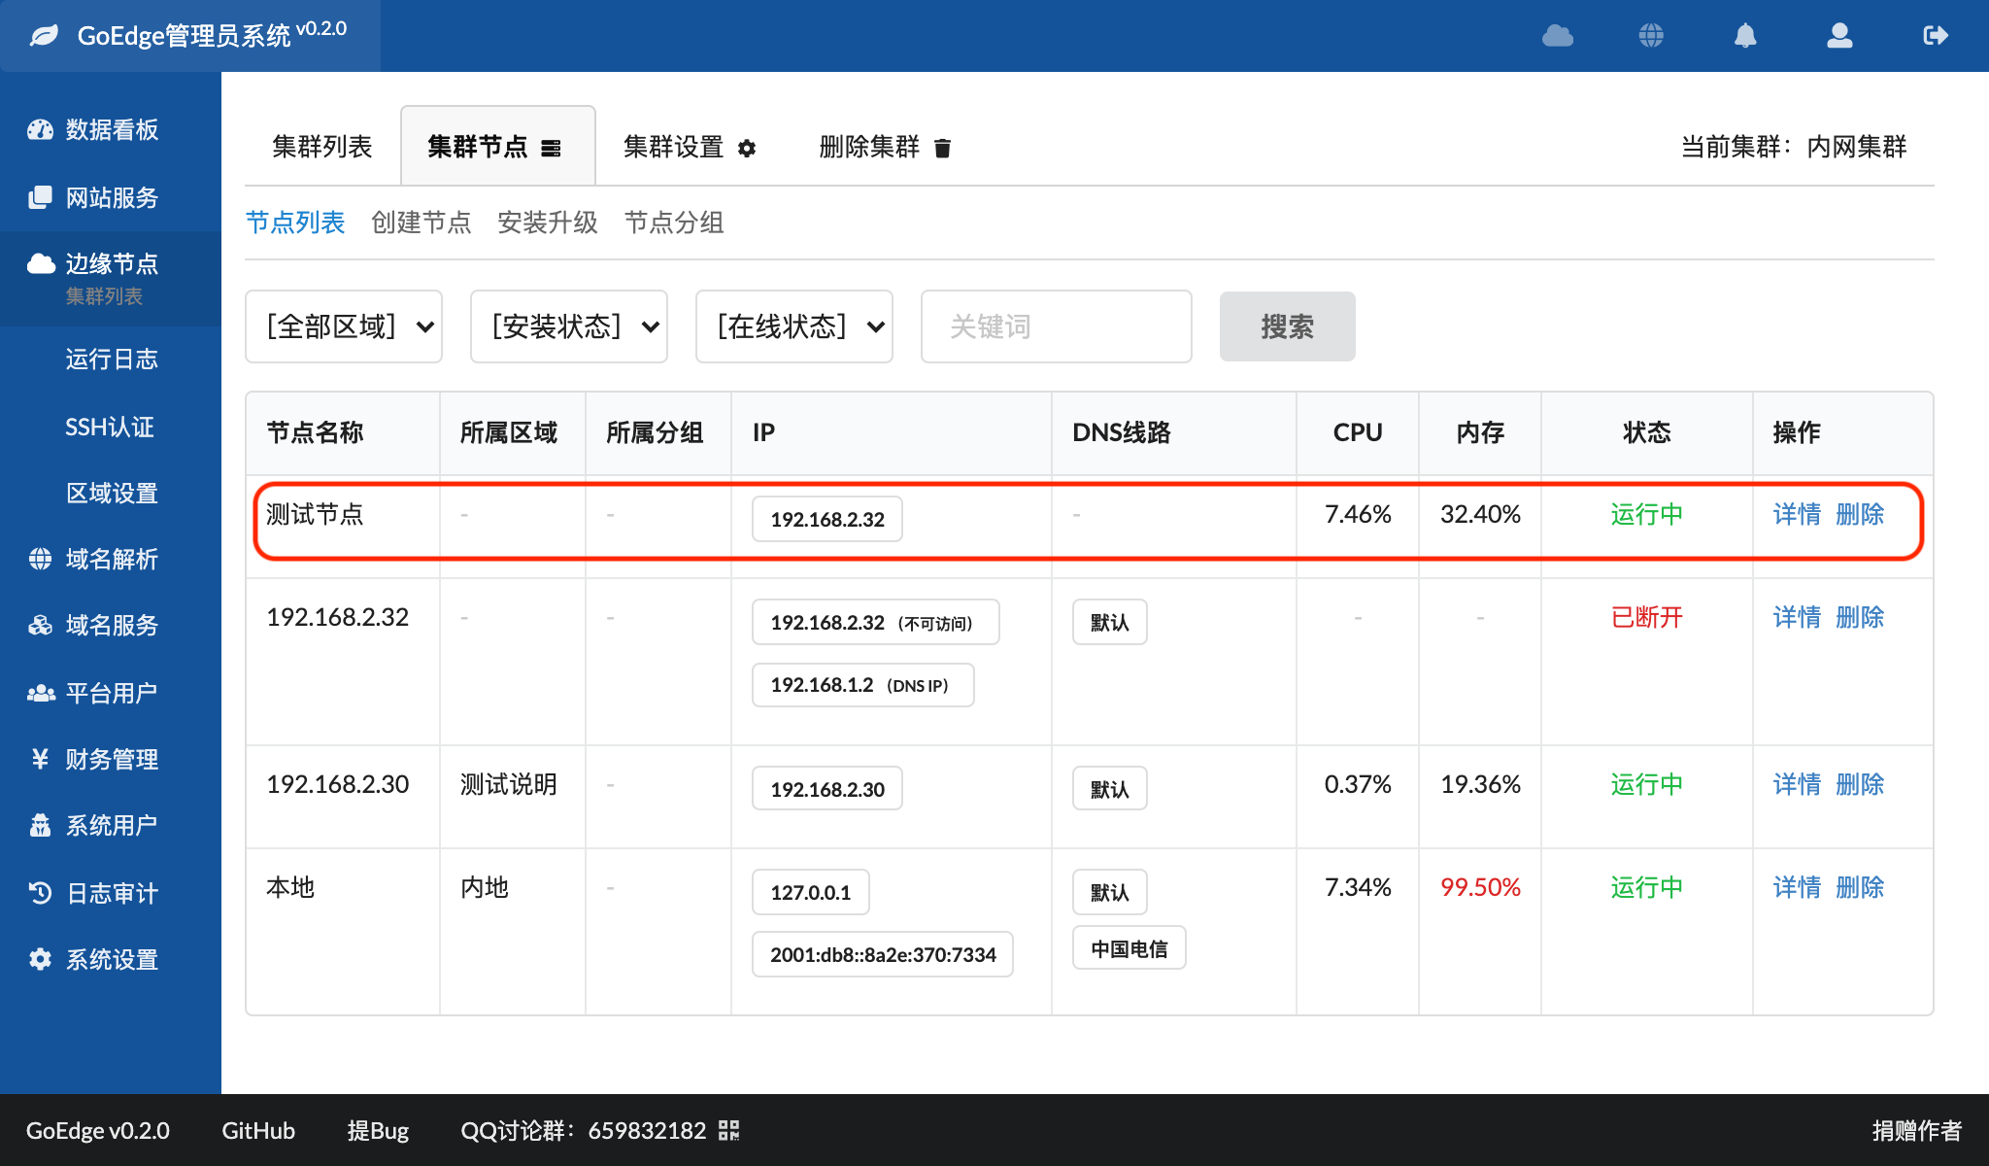Expand the 在线状态 online status dropdown

pos(794,326)
